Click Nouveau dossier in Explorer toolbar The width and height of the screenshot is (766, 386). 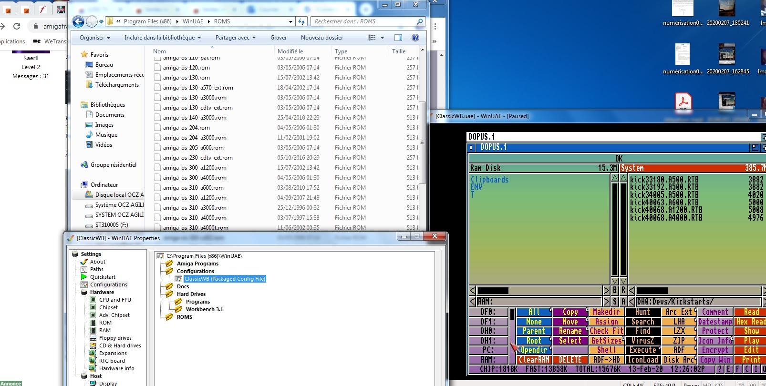click(x=322, y=38)
